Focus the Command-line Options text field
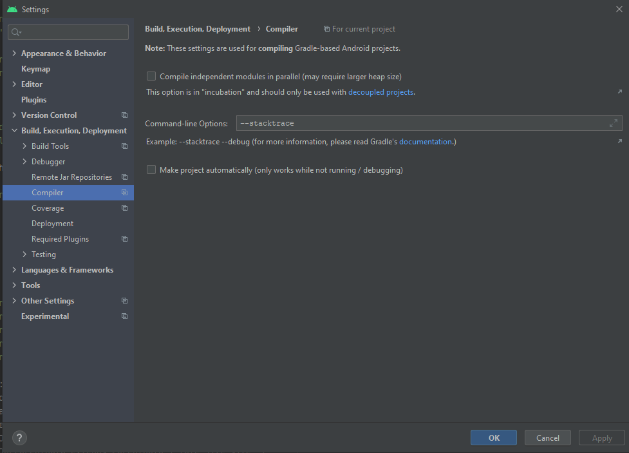629x453 pixels. 418,123
